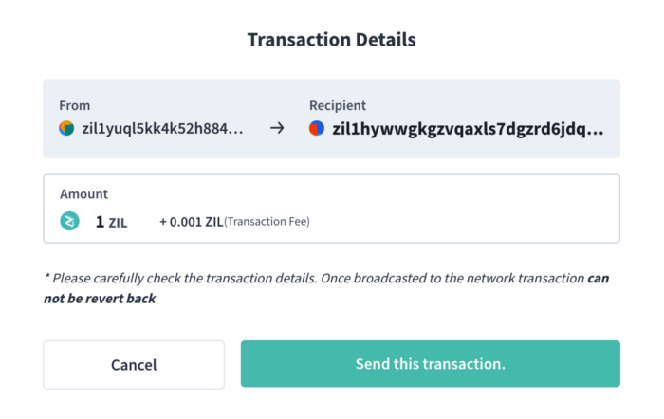The width and height of the screenshot is (664, 419).
Task: Click the Transaction Details heading
Action: tap(332, 40)
